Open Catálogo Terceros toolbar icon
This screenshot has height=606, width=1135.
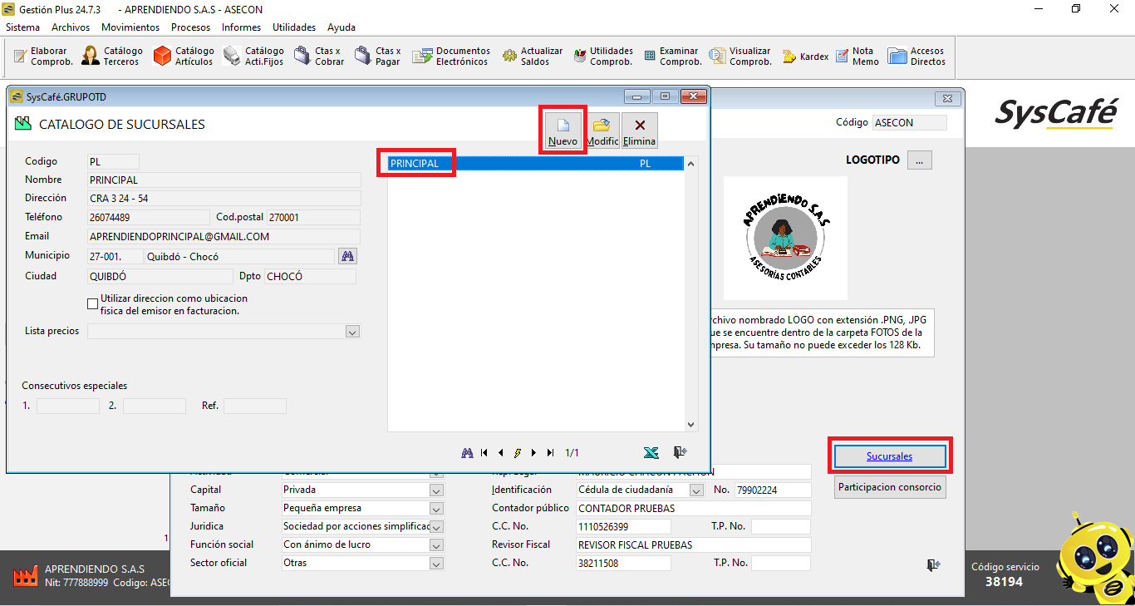click(113, 57)
